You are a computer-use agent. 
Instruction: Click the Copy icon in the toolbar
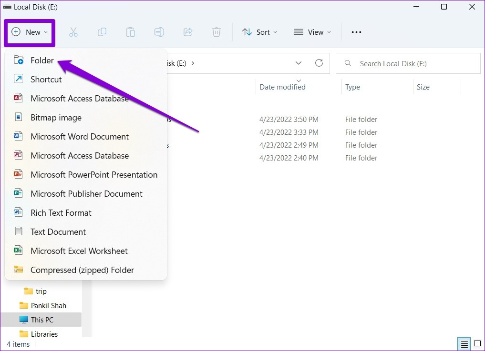click(102, 32)
